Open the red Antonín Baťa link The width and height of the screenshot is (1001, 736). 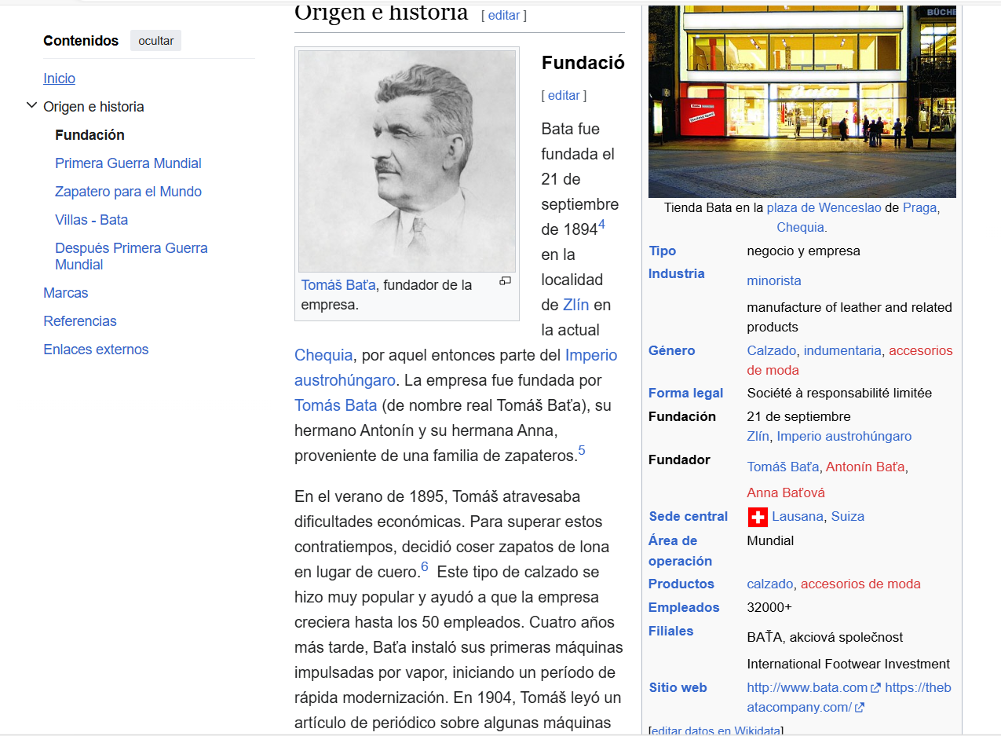(866, 467)
